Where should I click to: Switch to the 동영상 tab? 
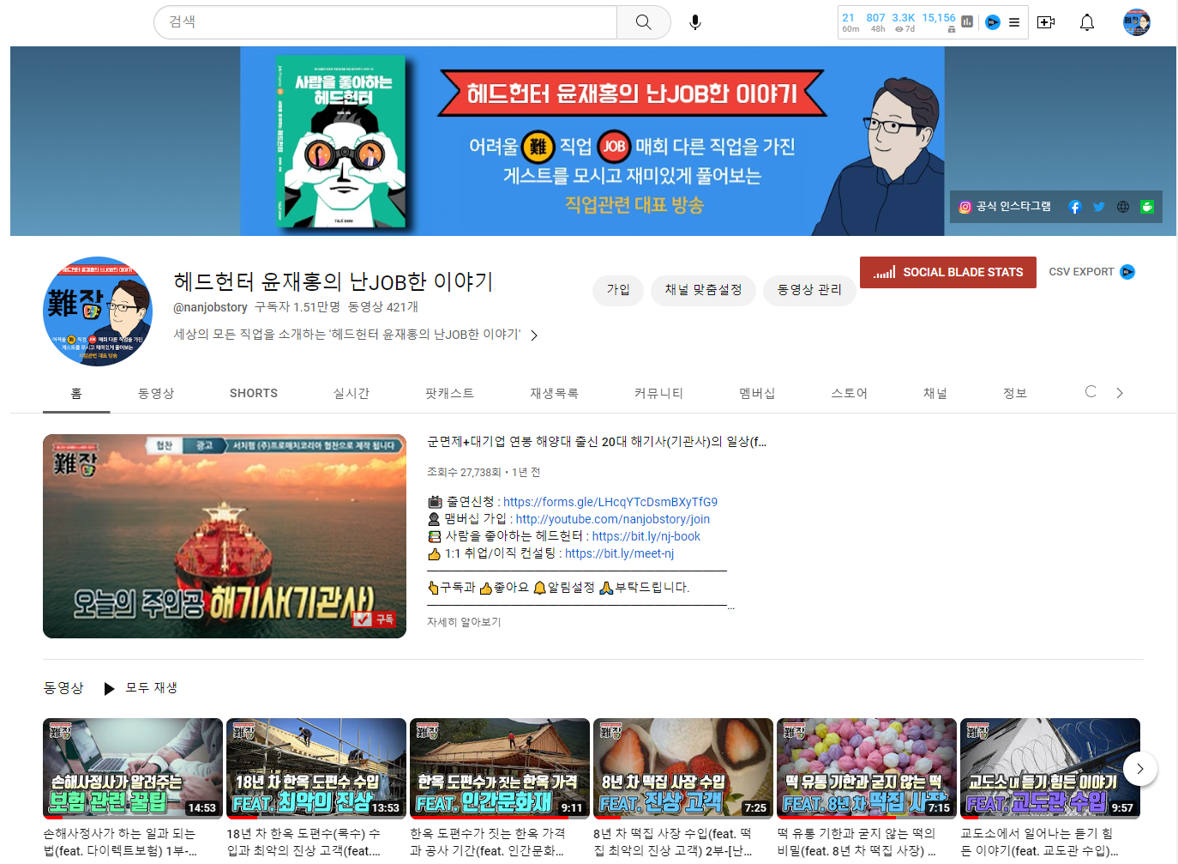tap(156, 393)
